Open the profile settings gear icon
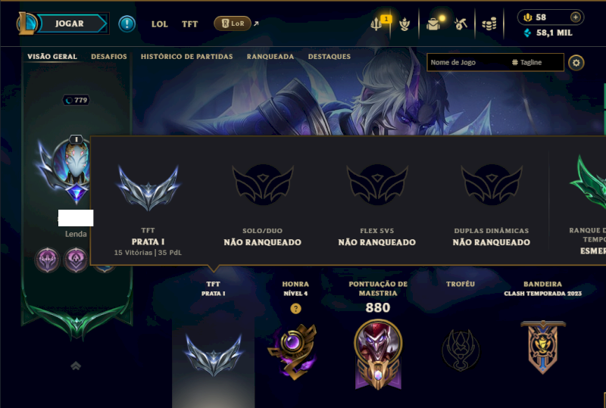The height and width of the screenshot is (408, 606). coord(576,63)
